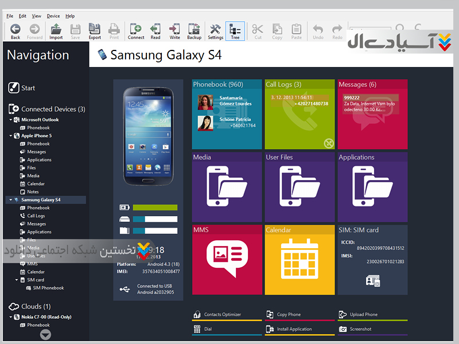Click the green battery level bar
Image resolution: width=459 pixels, height=344 pixels.
[155, 208]
